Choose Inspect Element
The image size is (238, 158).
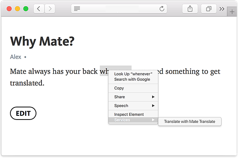[x=133, y=115]
